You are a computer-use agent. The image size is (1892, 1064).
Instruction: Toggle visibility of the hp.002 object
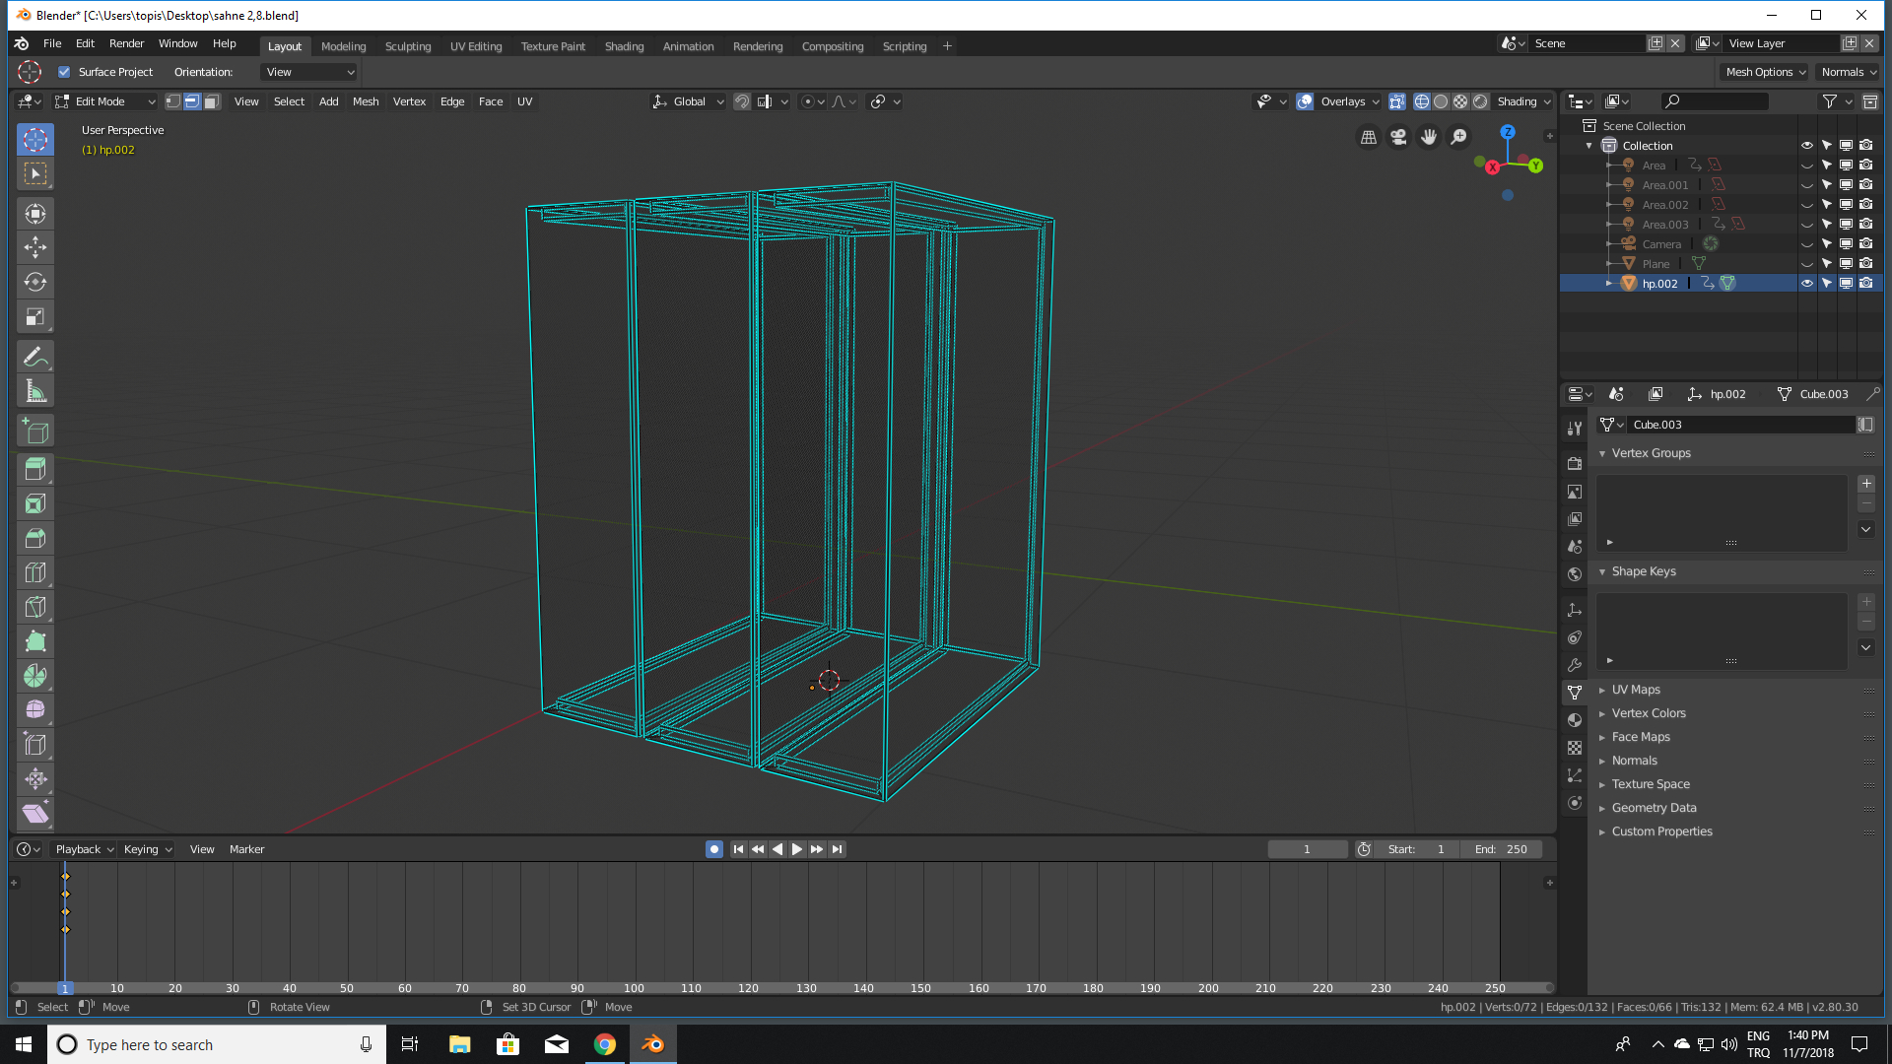(1807, 283)
